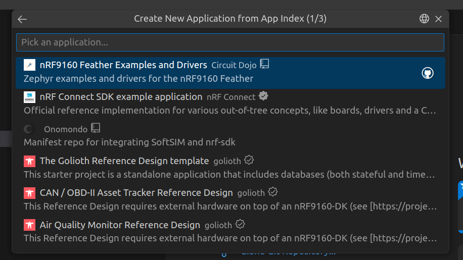Screen dimensions: 463x260
Task: Click the nRF9160 Feather app thumbnail icon
Action: 29,65
